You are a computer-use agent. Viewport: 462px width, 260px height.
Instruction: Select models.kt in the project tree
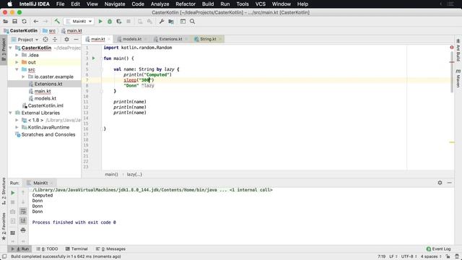coord(45,98)
